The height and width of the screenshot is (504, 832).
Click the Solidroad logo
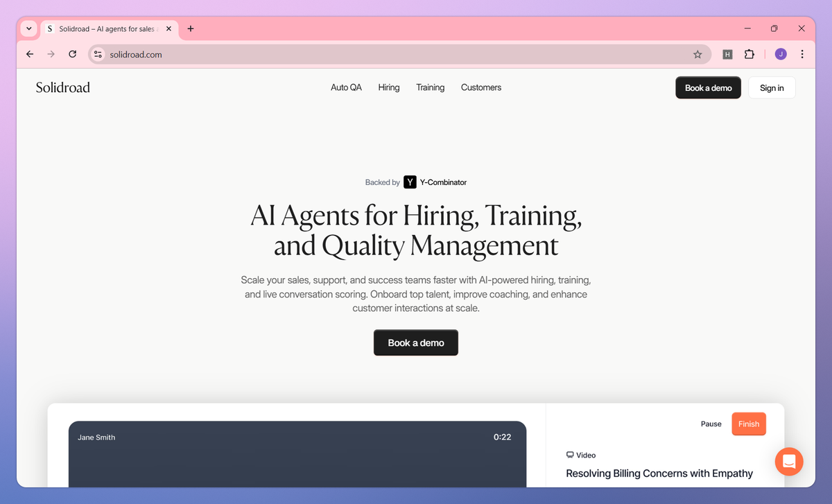(63, 87)
